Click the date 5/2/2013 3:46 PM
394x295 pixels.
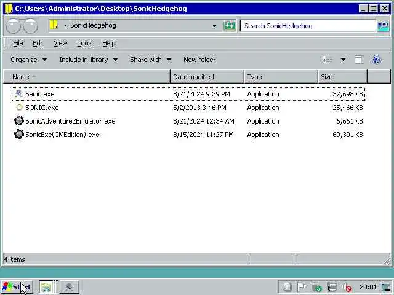[x=199, y=108]
